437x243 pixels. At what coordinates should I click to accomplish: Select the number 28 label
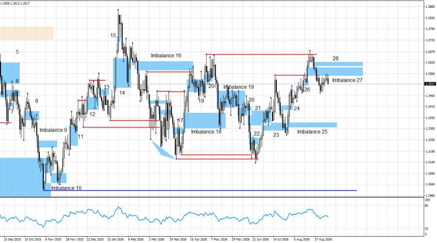(x=336, y=58)
